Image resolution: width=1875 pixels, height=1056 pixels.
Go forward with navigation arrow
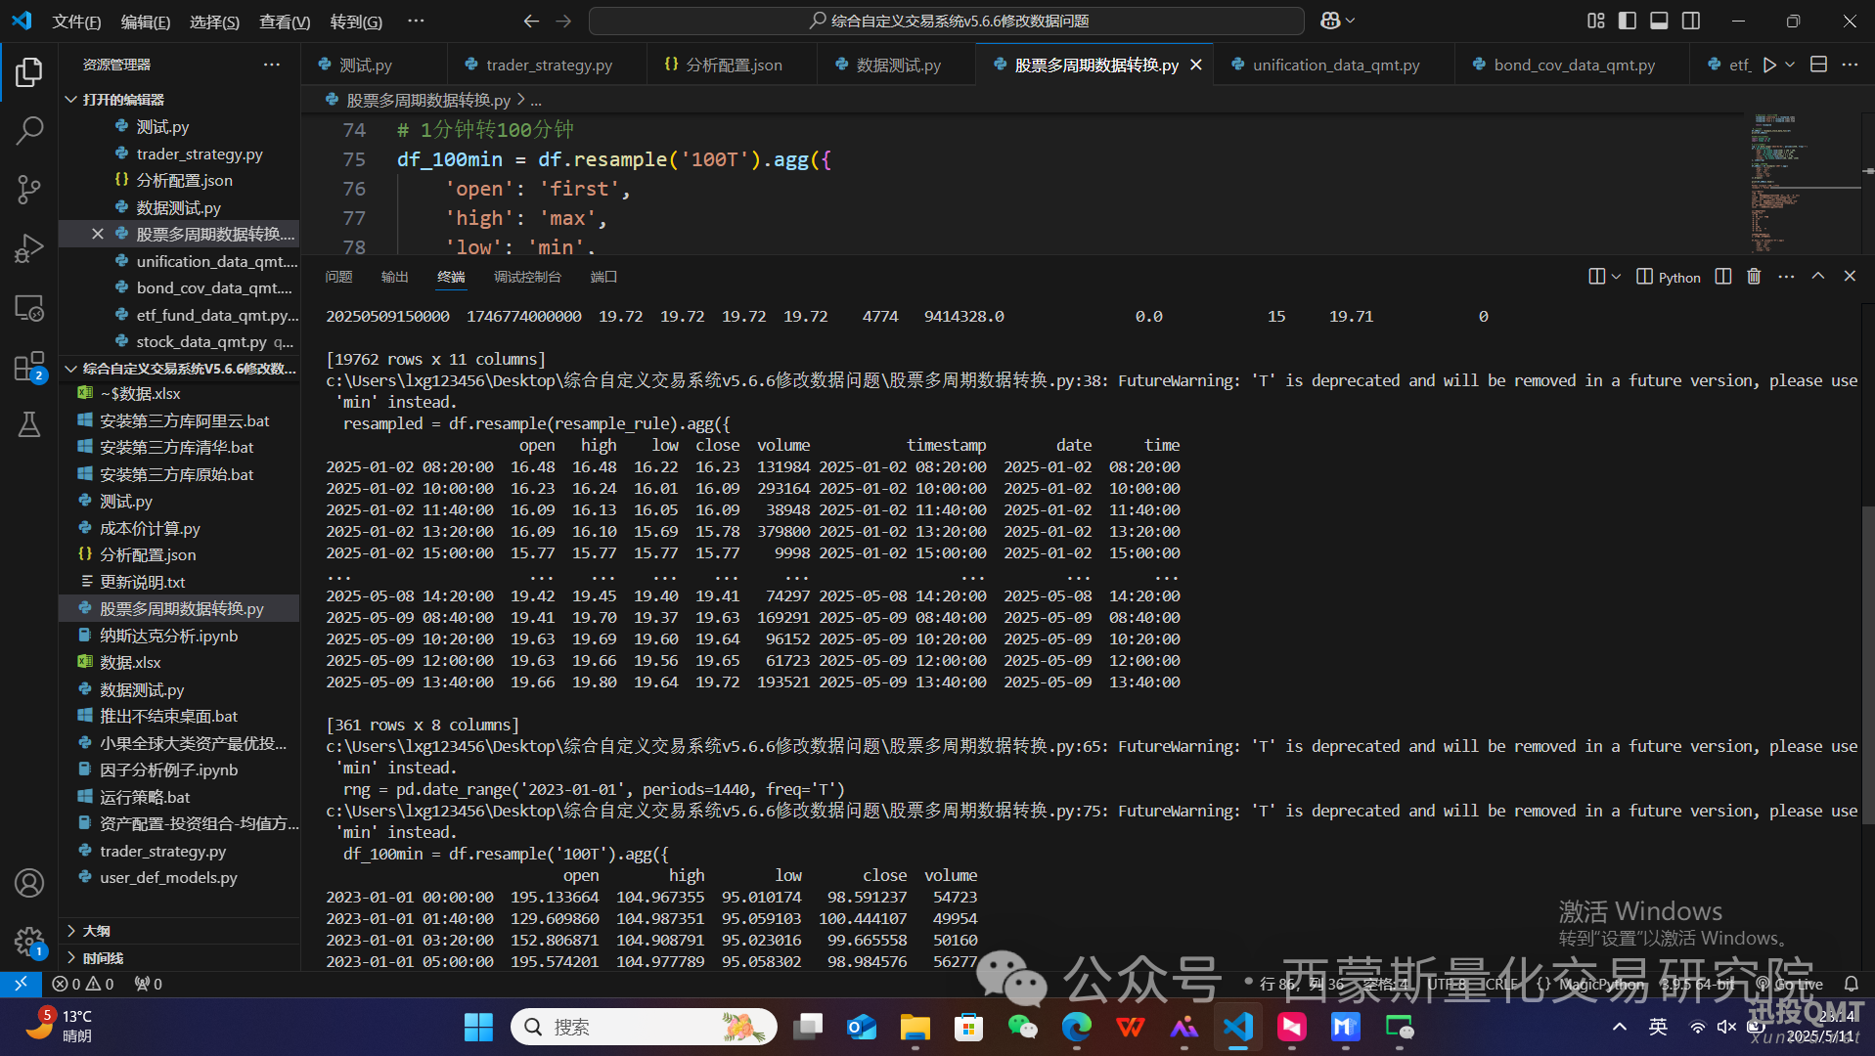tap(563, 21)
